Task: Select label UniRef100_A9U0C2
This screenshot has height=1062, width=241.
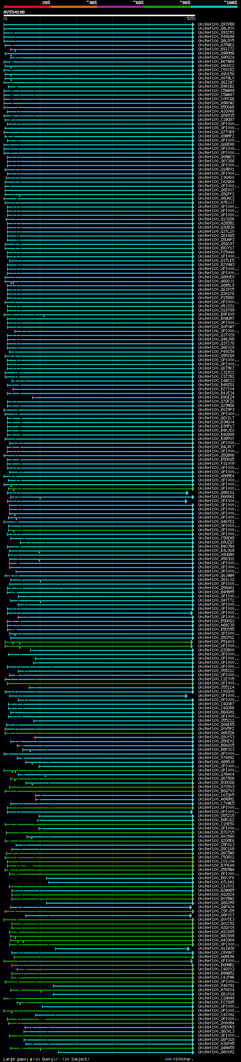Action: [x=216, y=66]
